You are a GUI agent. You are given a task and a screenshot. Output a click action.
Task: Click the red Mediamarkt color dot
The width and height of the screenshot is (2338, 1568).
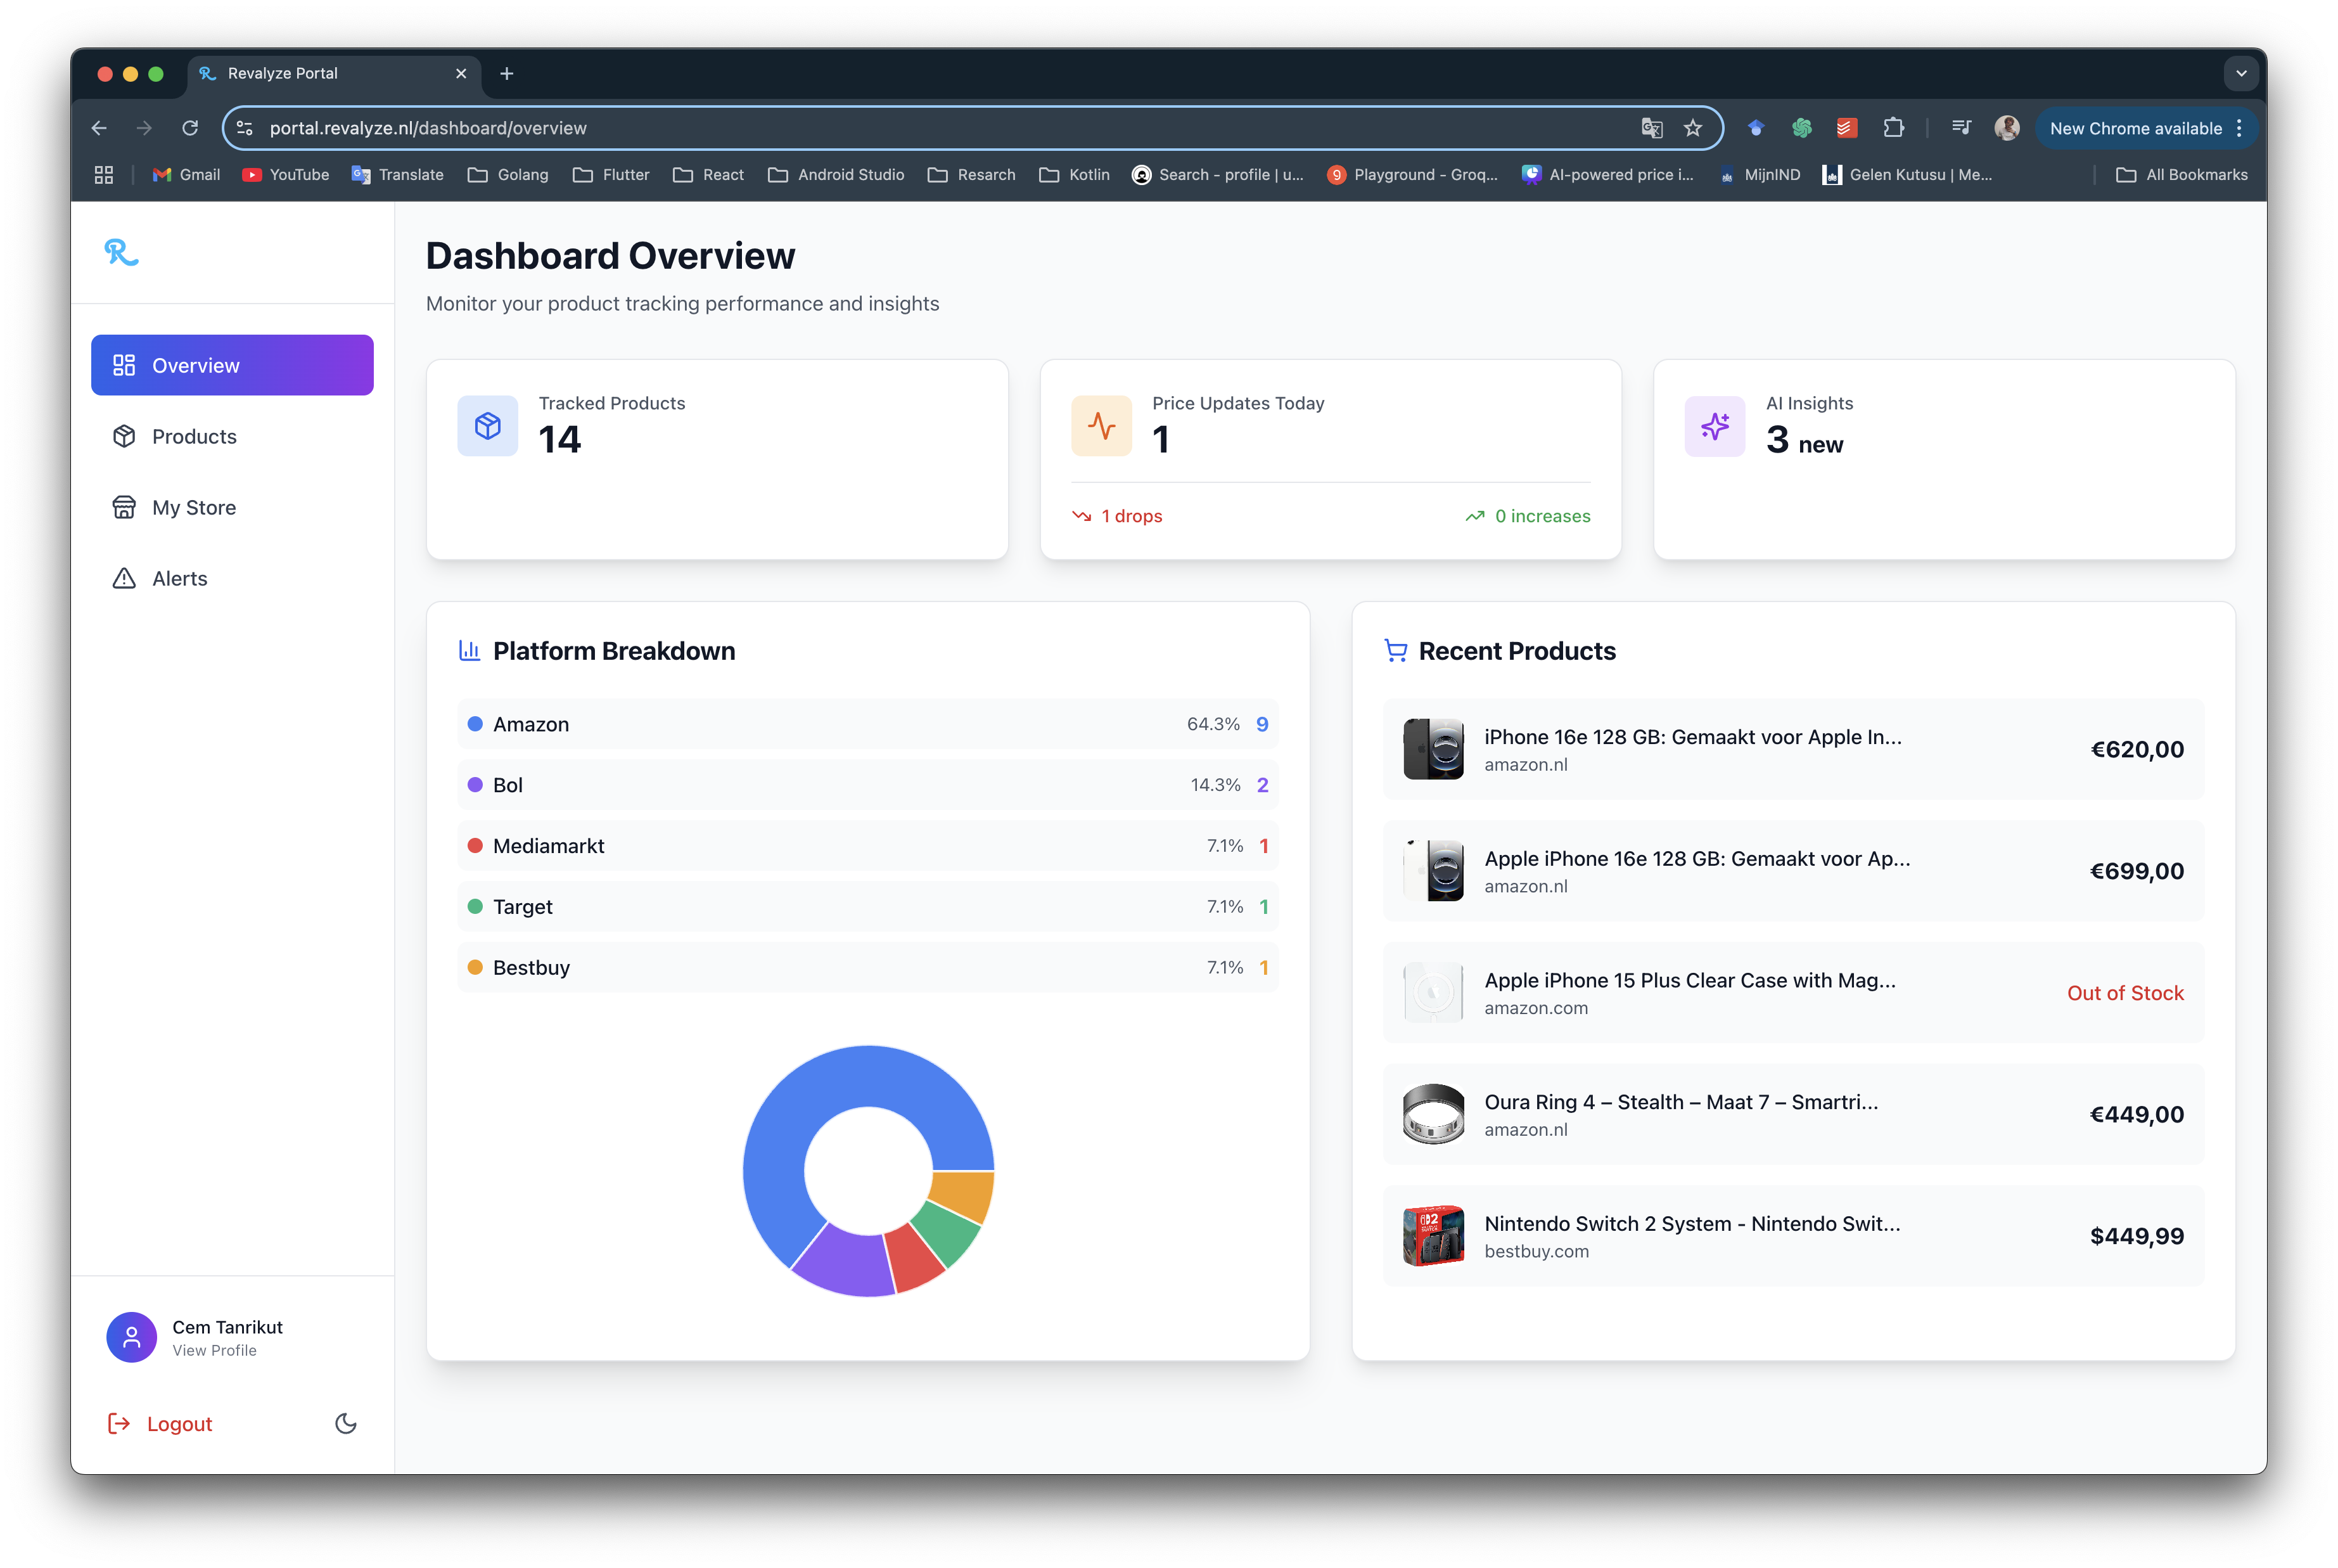point(476,846)
